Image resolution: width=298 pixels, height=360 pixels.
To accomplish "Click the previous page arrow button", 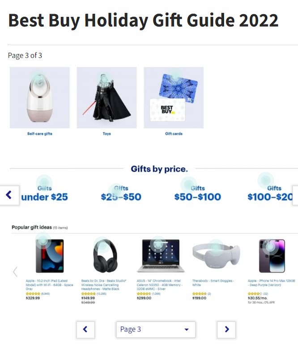I will pyautogui.click(x=85, y=330).
